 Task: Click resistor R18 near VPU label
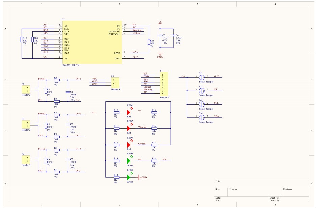pyautogui.click(x=154, y=160)
